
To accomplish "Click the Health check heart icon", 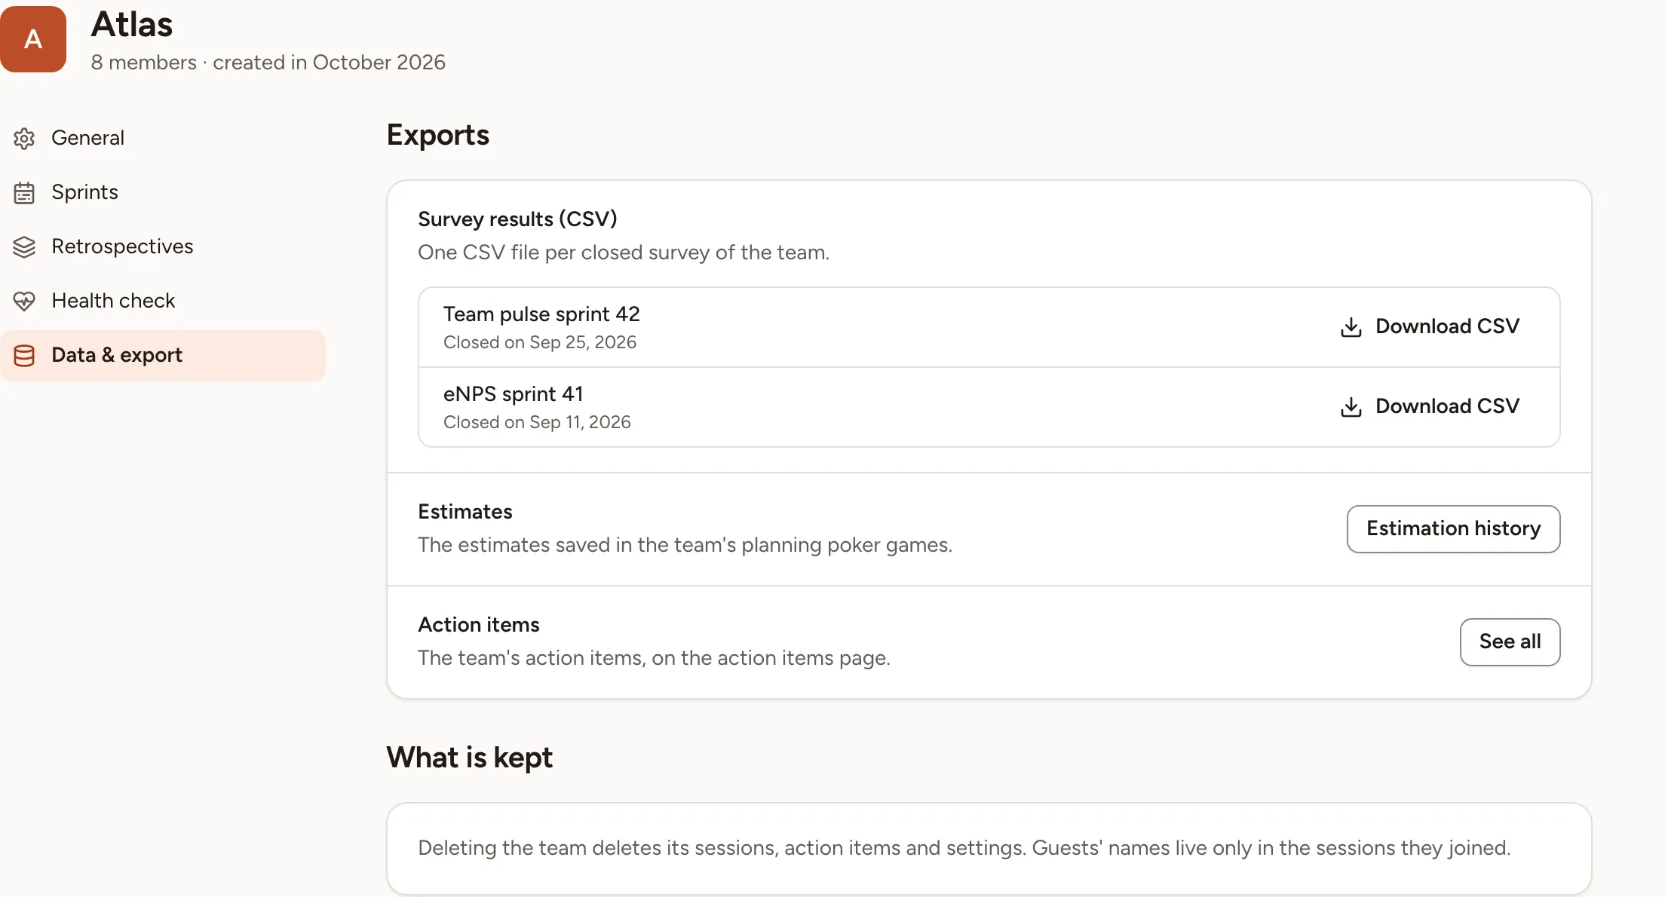I will (24, 302).
